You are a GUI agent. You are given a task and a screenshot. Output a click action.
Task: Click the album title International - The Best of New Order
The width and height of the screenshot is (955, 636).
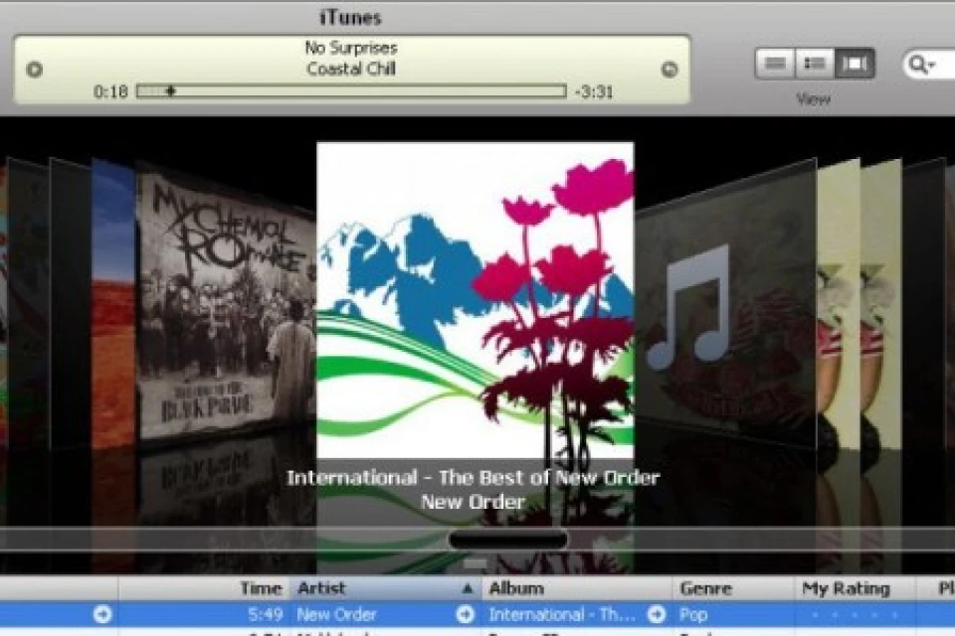click(474, 478)
